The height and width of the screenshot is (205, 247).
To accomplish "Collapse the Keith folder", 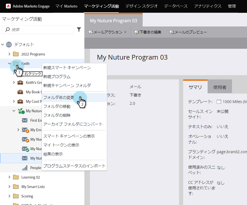I will coord(9,64).
